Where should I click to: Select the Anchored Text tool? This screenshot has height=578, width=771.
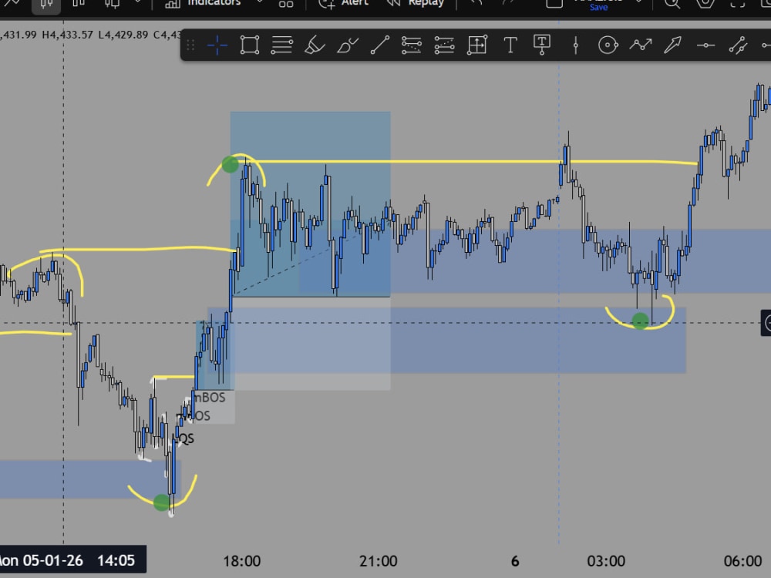(542, 45)
